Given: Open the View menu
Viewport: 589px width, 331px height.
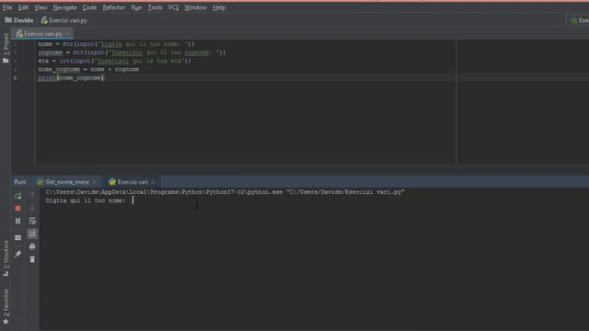Looking at the screenshot, I should (x=40, y=7).
